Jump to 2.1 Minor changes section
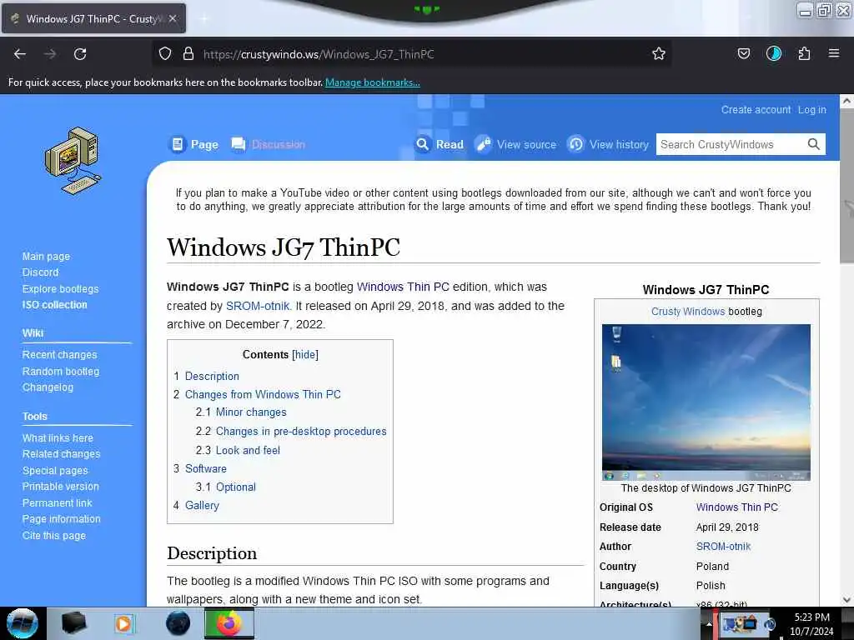This screenshot has width=854, height=640. tap(250, 412)
